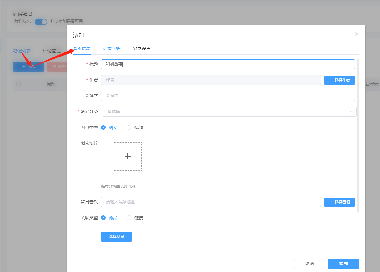Switch to the 分享设置 tab
380x272 pixels.
(x=141, y=48)
